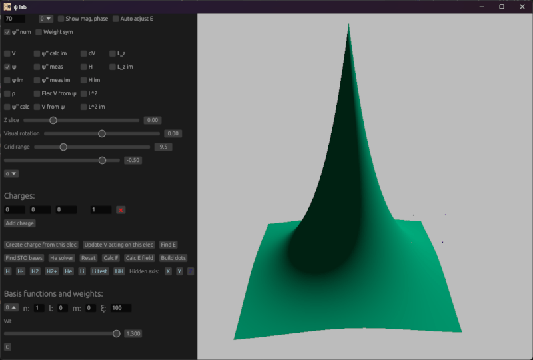The height and width of the screenshot is (360, 533).
Task: Enable the dV checkbox
Action: click(x=84, y=53)
